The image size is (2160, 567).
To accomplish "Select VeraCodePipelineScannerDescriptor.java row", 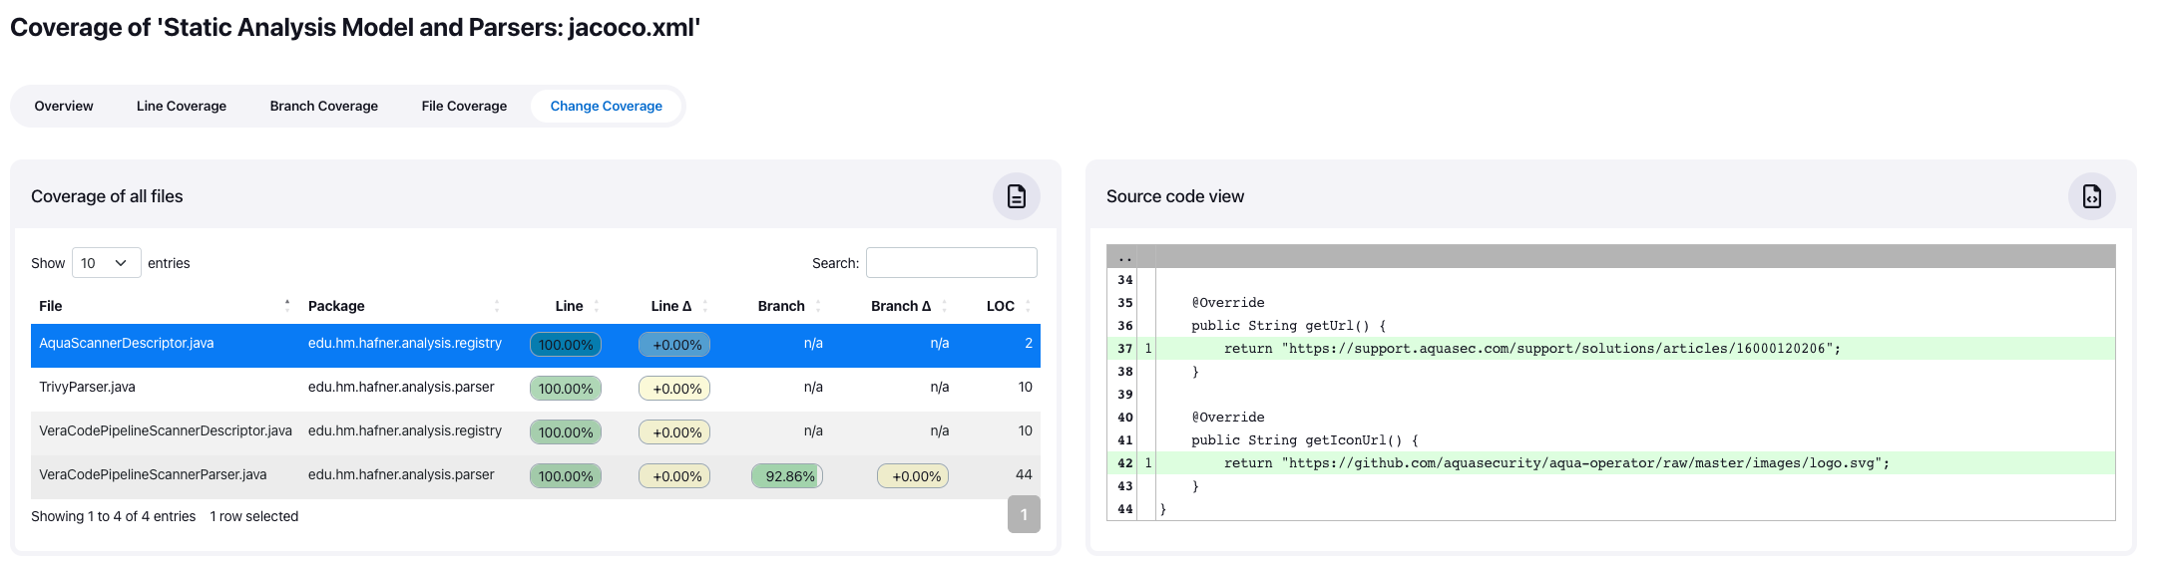I will point(166,431).
